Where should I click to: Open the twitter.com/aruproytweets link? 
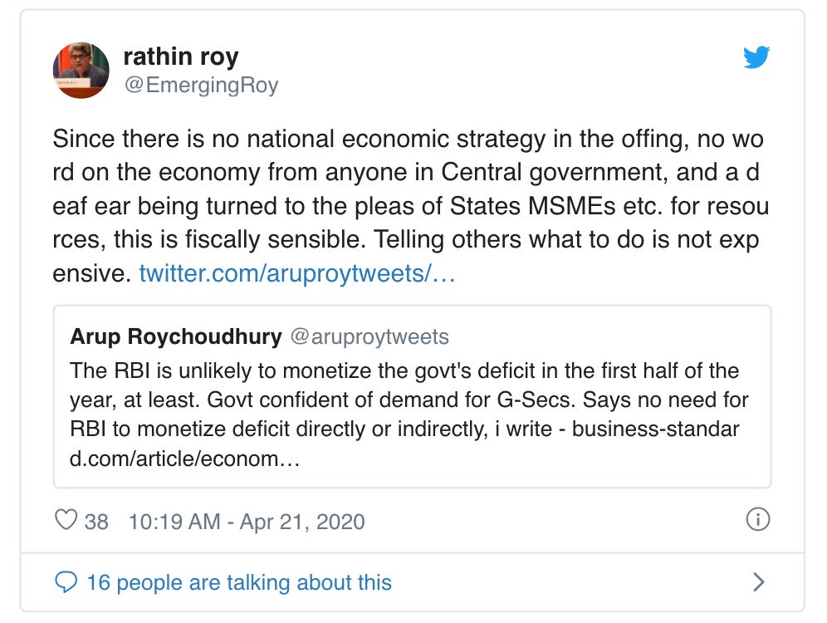(x=297, y=273)
